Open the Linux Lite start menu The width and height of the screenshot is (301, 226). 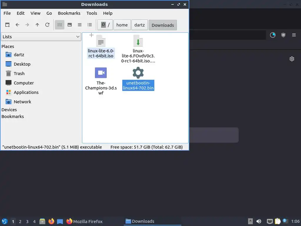pyautogui.click(x=5, y=221)
